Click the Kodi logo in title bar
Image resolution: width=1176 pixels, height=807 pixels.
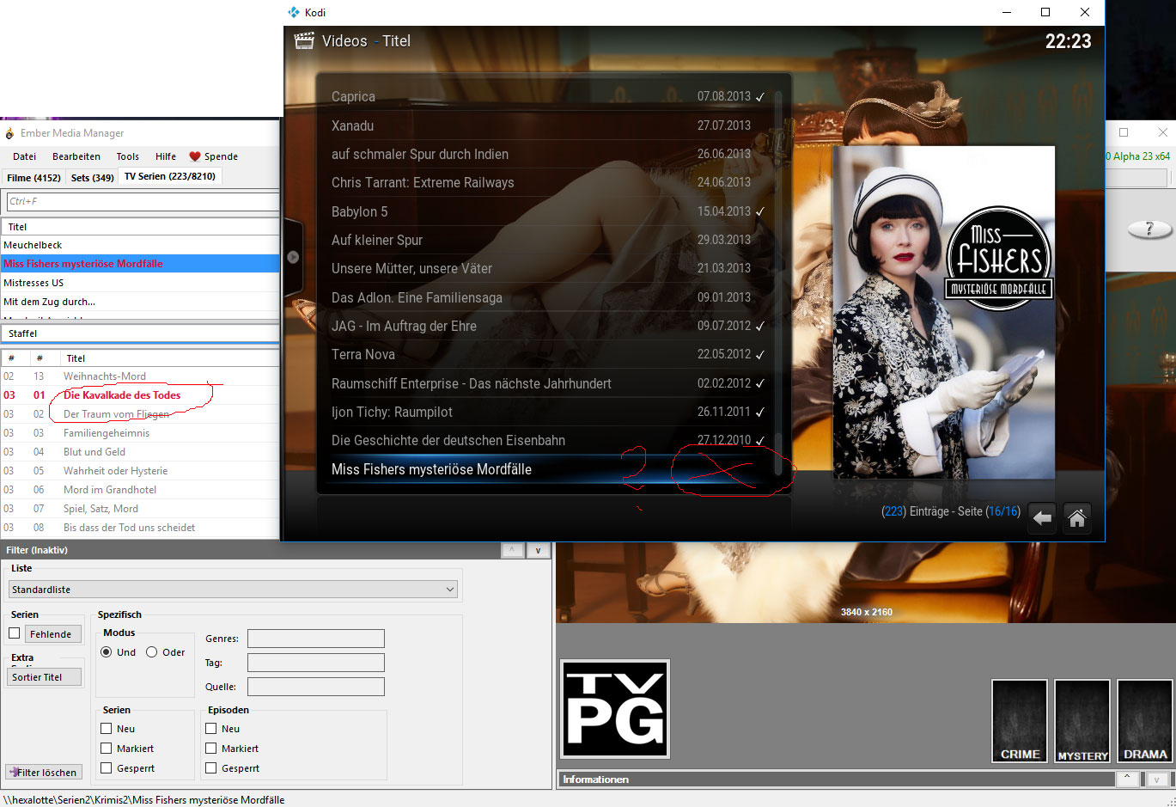tap(294, 12)
